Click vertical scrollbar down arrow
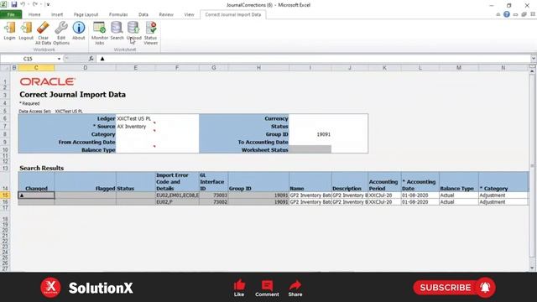 pos(532,268)
